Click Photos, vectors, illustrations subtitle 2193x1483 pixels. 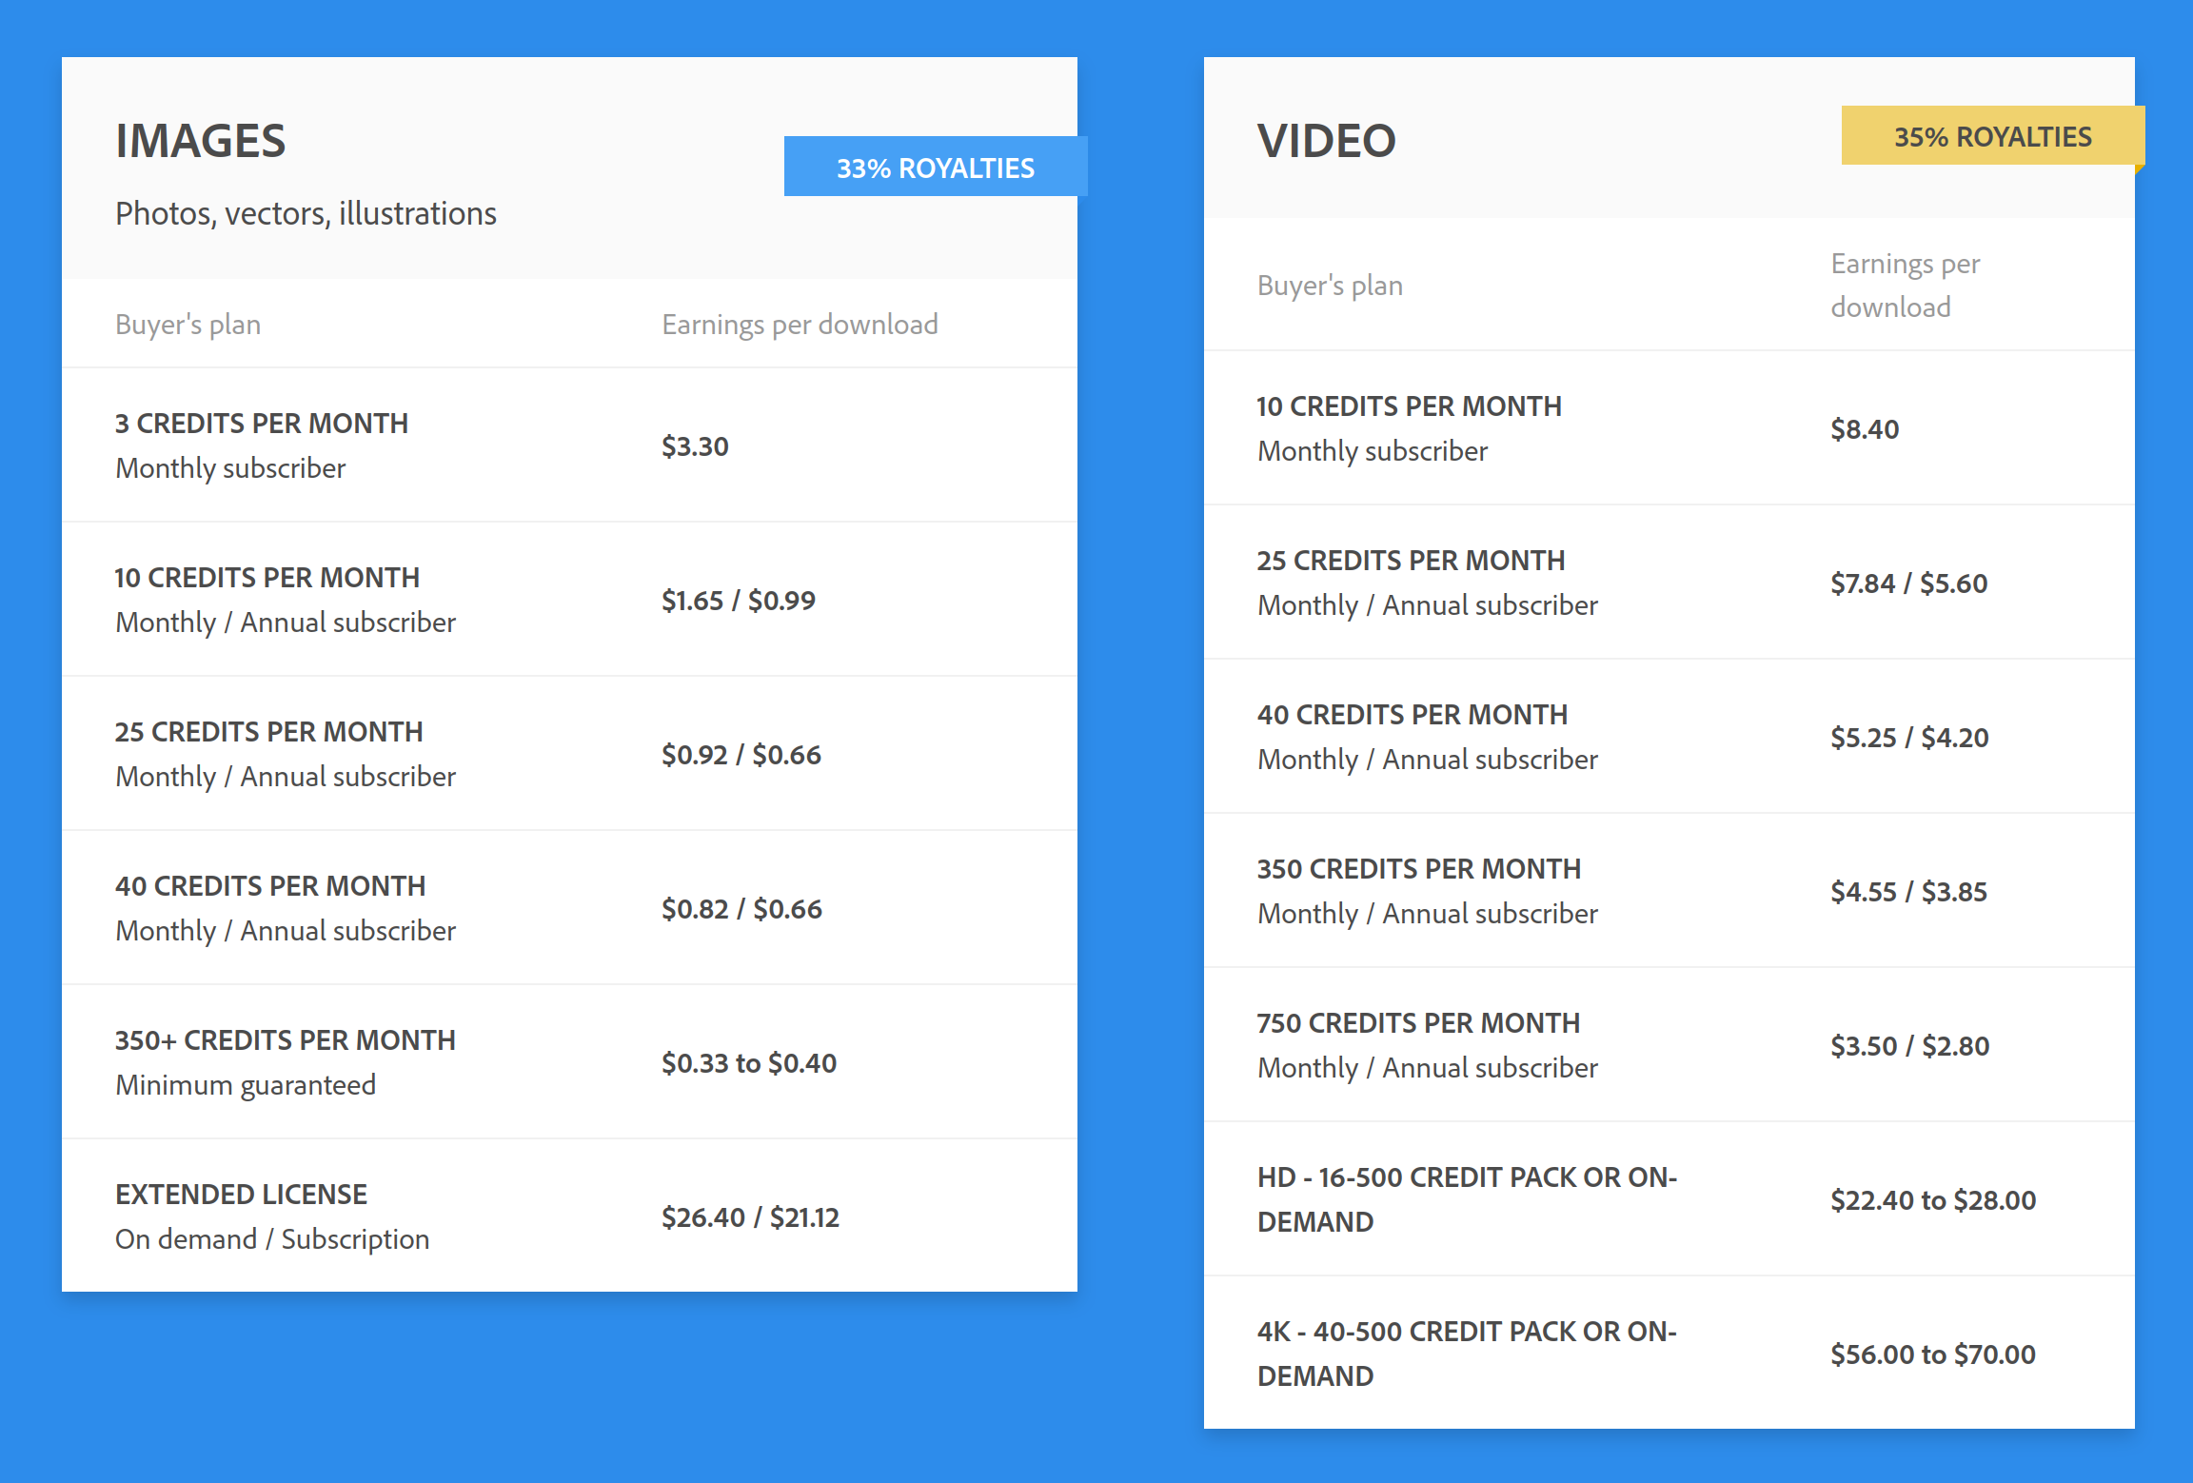coord(306,213)
